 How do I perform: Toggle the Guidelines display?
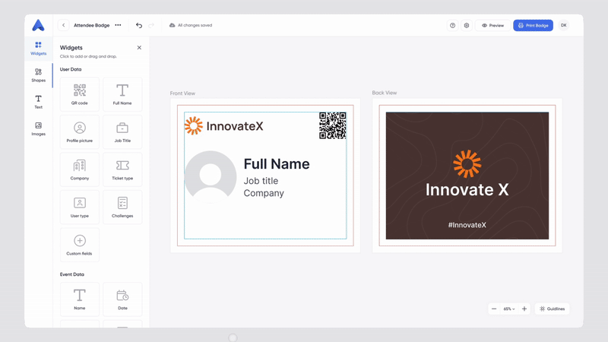552,309
